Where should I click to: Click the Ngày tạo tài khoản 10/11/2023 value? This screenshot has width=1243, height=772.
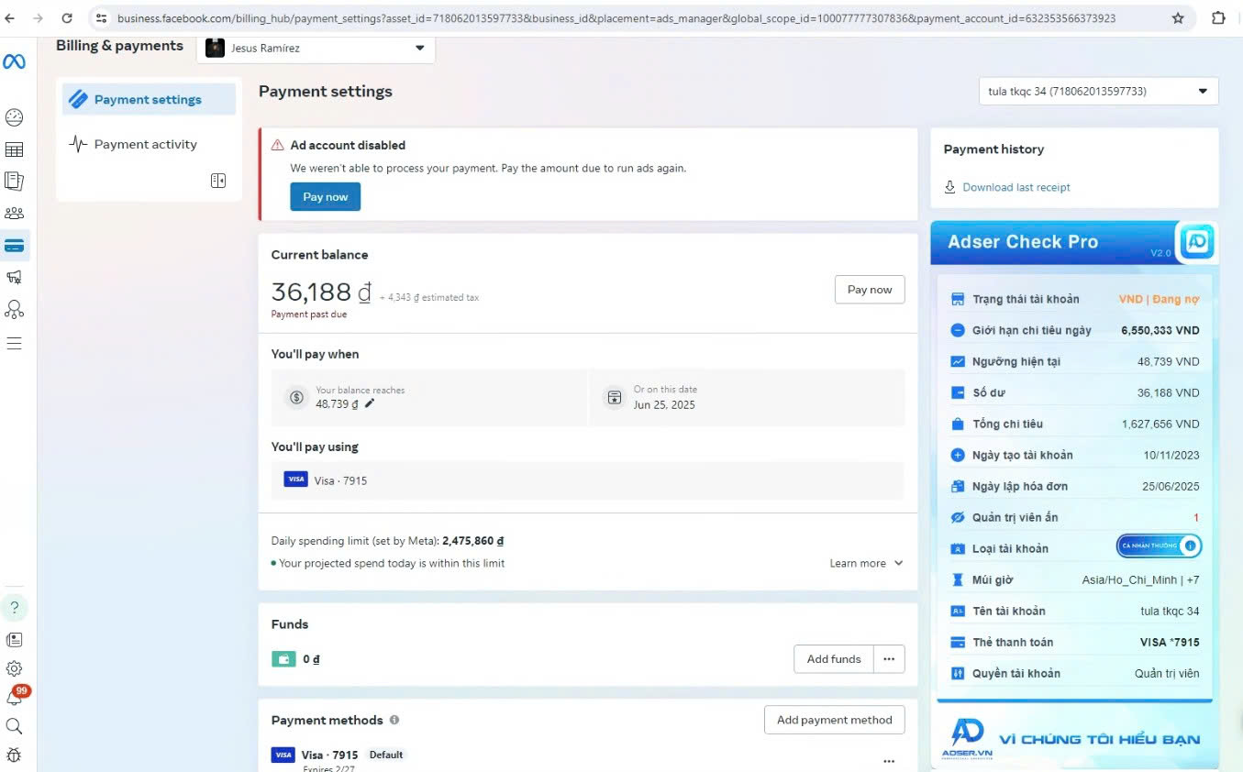coord(1171,455)
